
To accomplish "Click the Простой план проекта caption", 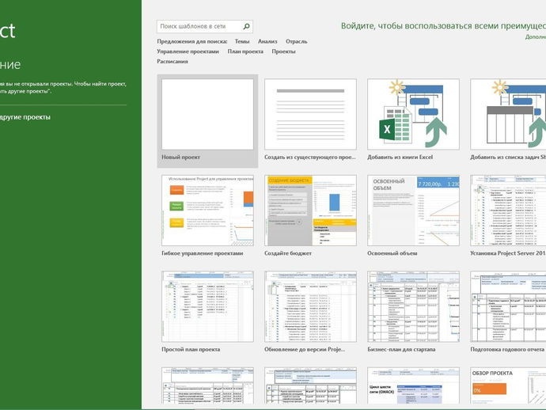I will (191, 349).
